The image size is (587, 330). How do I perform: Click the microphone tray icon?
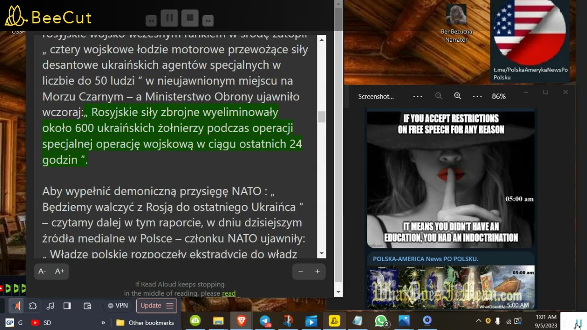click(498, 321)
